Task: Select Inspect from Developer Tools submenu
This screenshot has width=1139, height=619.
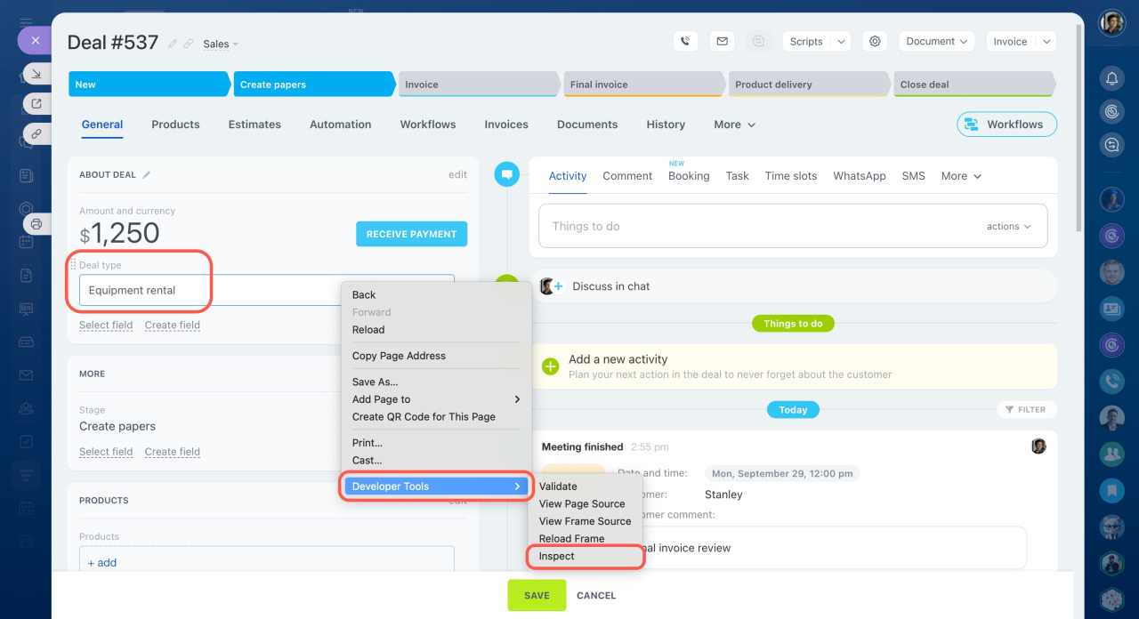Action: point(557,556)
